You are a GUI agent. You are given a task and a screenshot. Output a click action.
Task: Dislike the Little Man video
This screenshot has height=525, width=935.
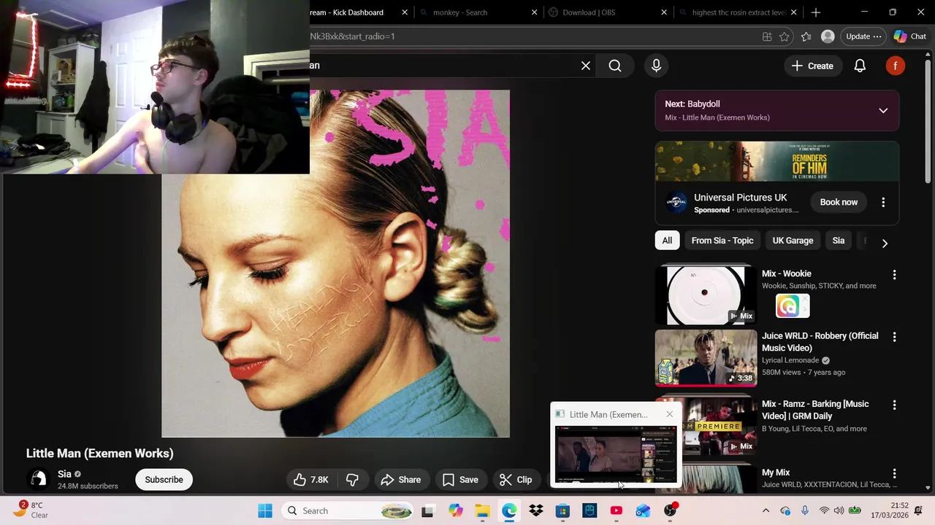coord(352,480)
